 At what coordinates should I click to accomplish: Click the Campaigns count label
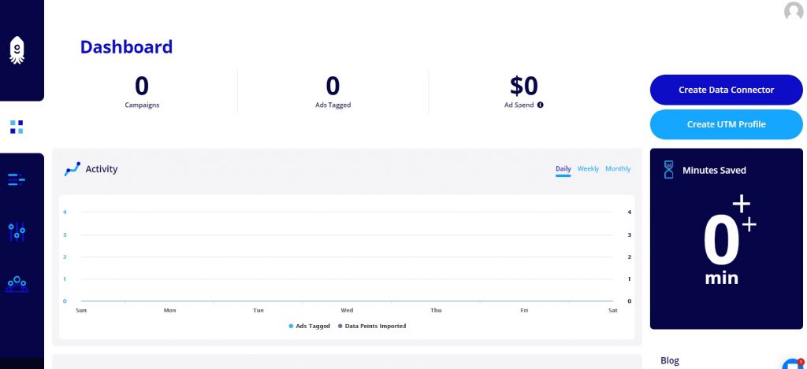(142, 105)
